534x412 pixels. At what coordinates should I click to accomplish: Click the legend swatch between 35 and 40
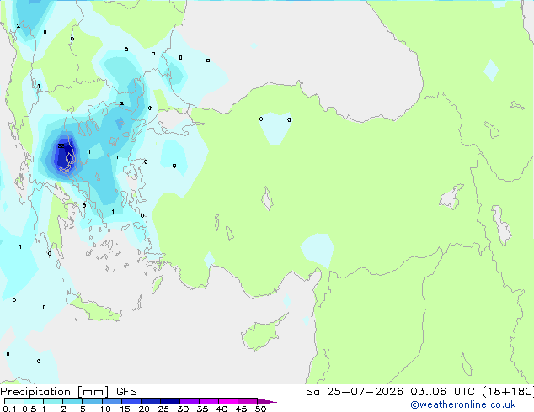click(x=209, y=401)
